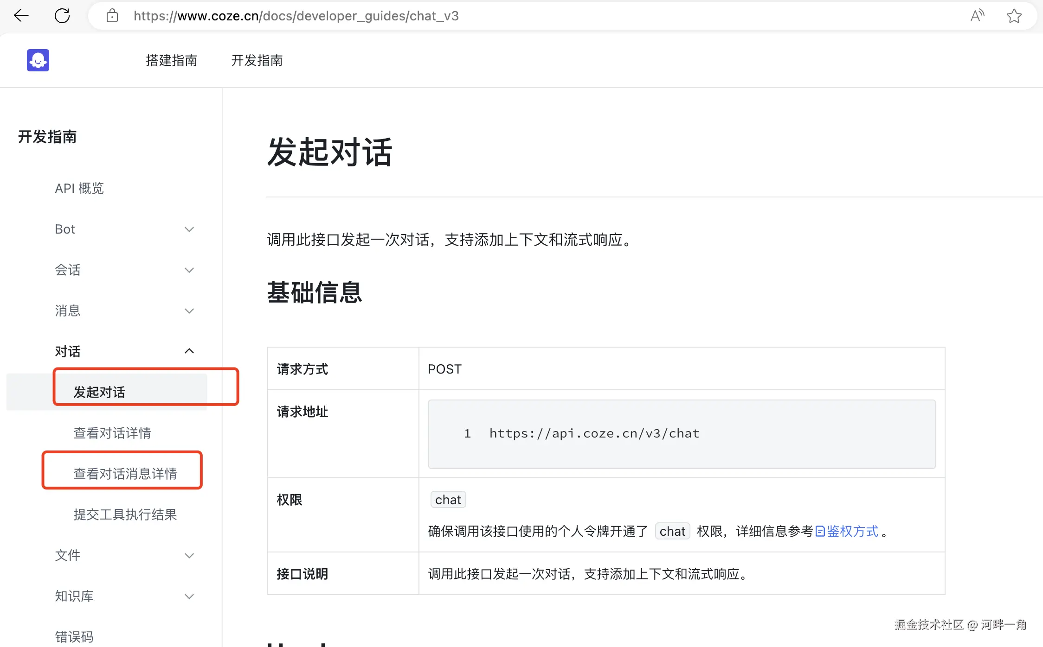
Task: Select 提交工具执行结果 in sidebar
Action: click(x=125, y=514)
